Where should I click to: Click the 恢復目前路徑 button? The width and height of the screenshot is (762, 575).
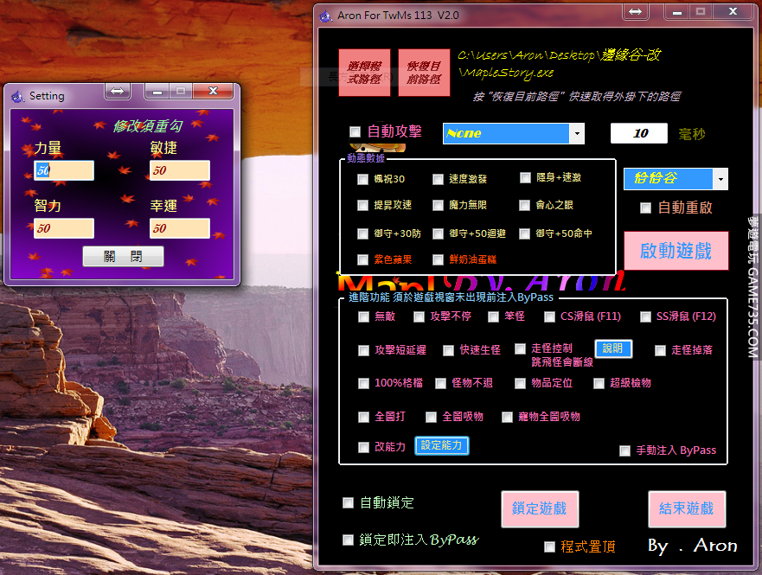[424, 73]
